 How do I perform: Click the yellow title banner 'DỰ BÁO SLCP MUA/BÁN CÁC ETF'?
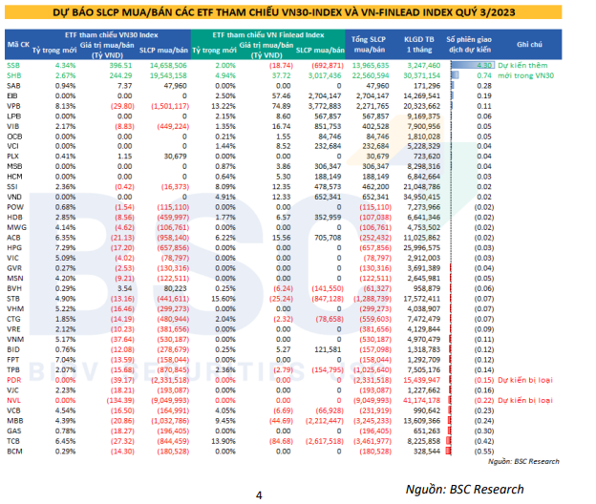[283, 12]
